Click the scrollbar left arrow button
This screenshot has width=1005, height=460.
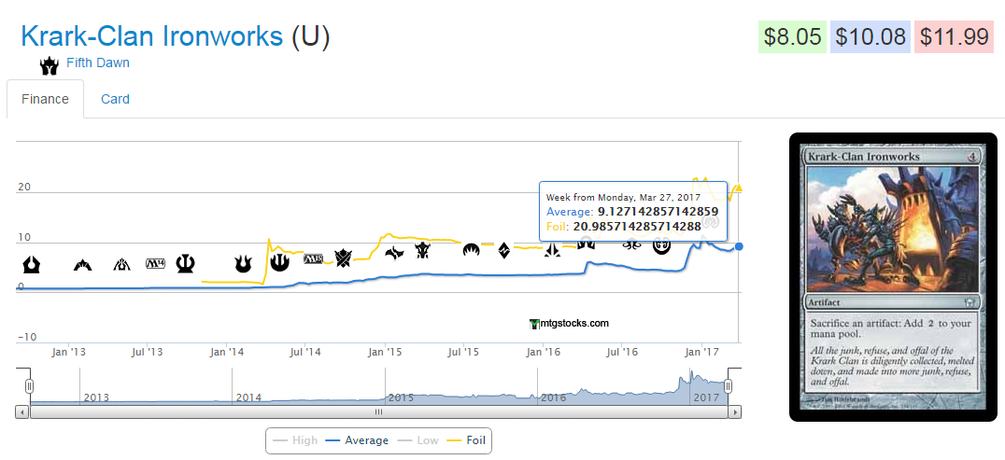click(x=22, y=412)
